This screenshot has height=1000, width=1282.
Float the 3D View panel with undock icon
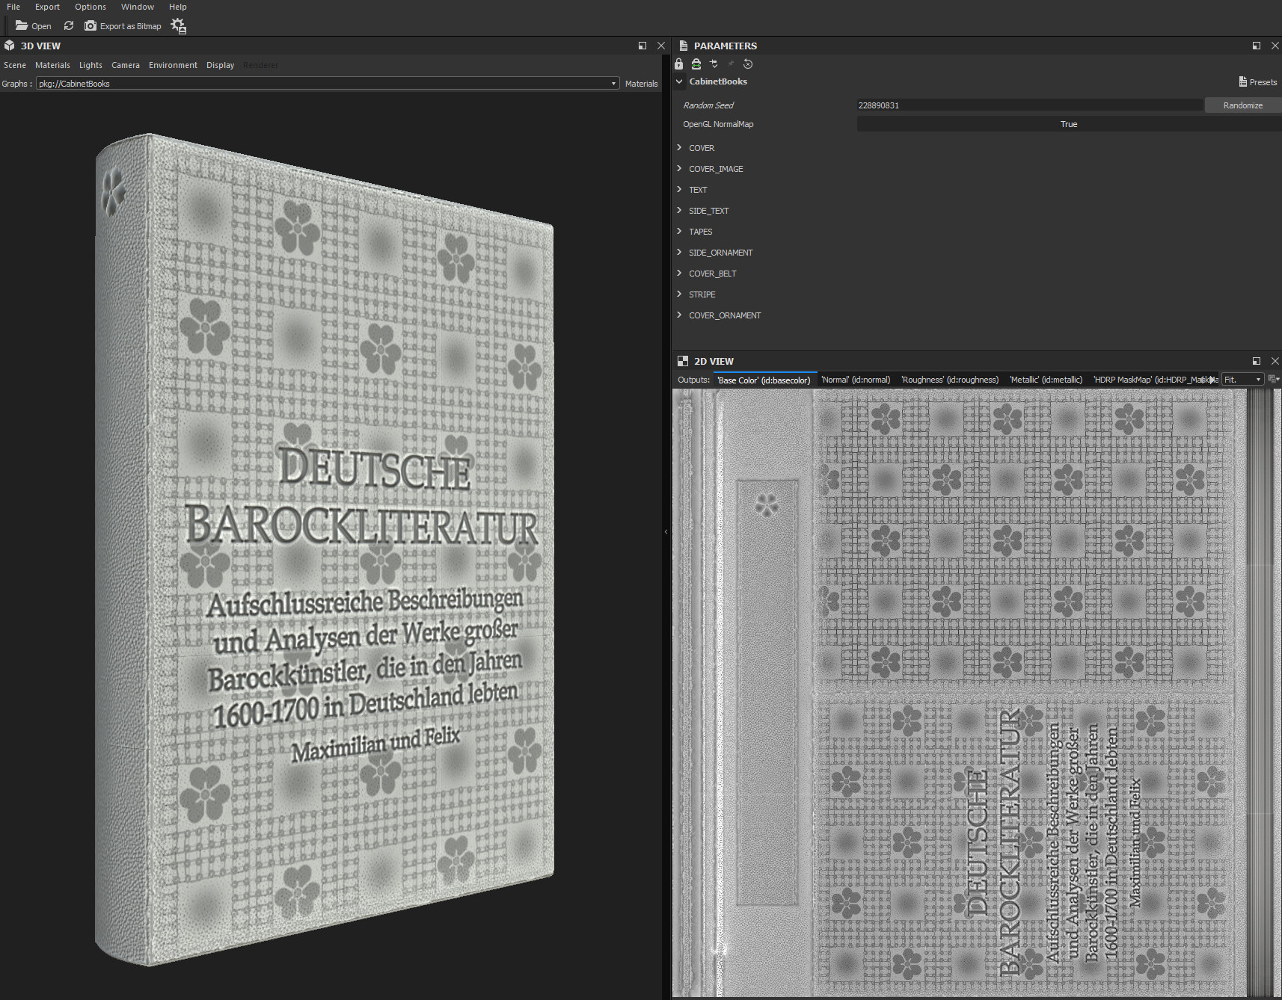pyautogui.click(x=642, y=46)
